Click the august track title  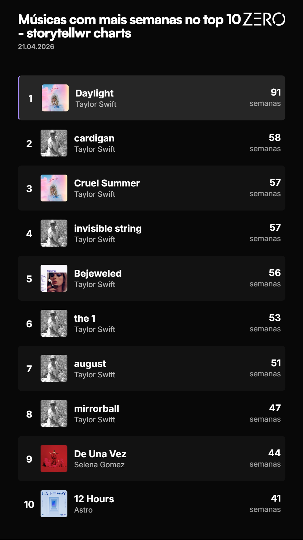click(90, 364)
